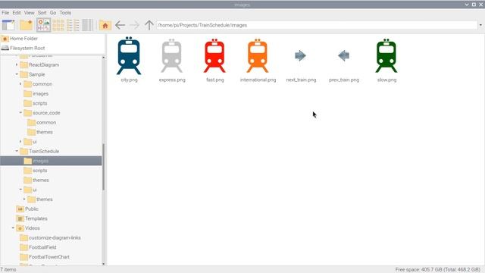Switch to thumbnail view mode
485x273 pixels.
tap(58, 25)
